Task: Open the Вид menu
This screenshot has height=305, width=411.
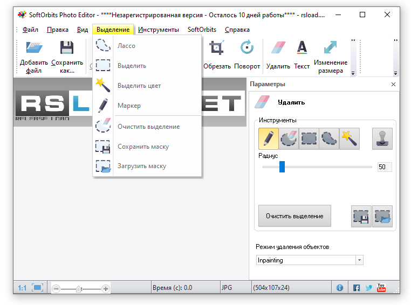Action: tap(83, 30)
